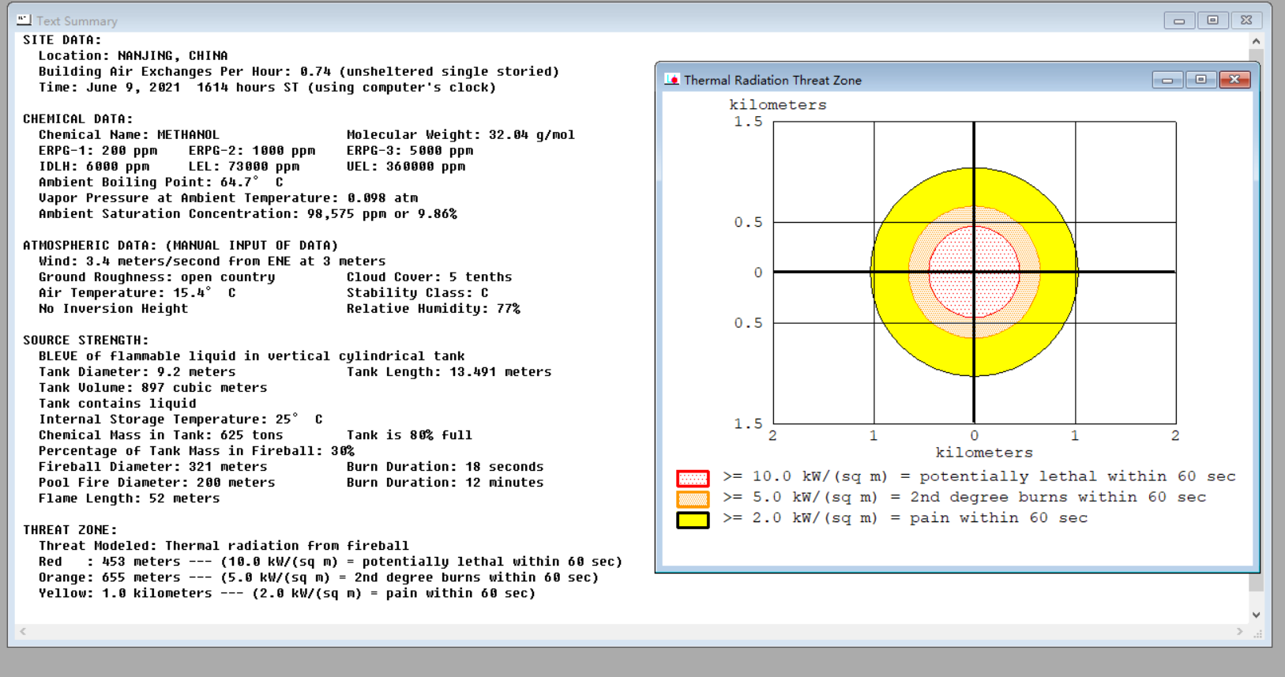Click 'Molecular Weight: 32.04 g/mol' text
Image resolution: width=1285 pixels, height=677 pixels.
point(460,135)
